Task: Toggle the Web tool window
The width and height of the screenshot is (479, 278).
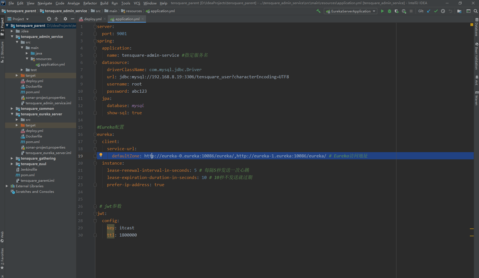Action: point(2,237)
